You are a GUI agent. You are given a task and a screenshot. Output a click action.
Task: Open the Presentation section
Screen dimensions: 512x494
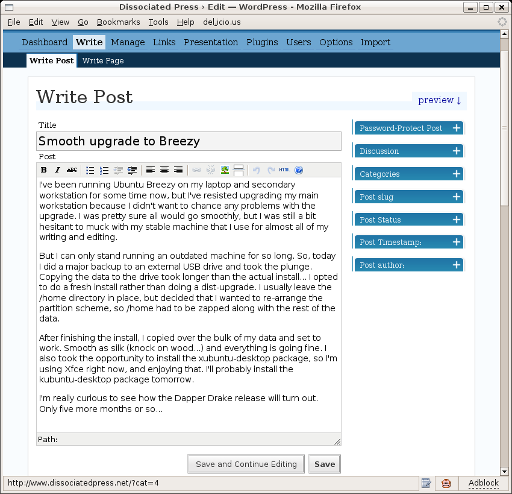point(211,42)
